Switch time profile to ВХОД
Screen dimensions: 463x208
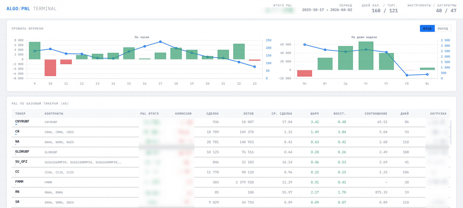(x=427, y=28)
